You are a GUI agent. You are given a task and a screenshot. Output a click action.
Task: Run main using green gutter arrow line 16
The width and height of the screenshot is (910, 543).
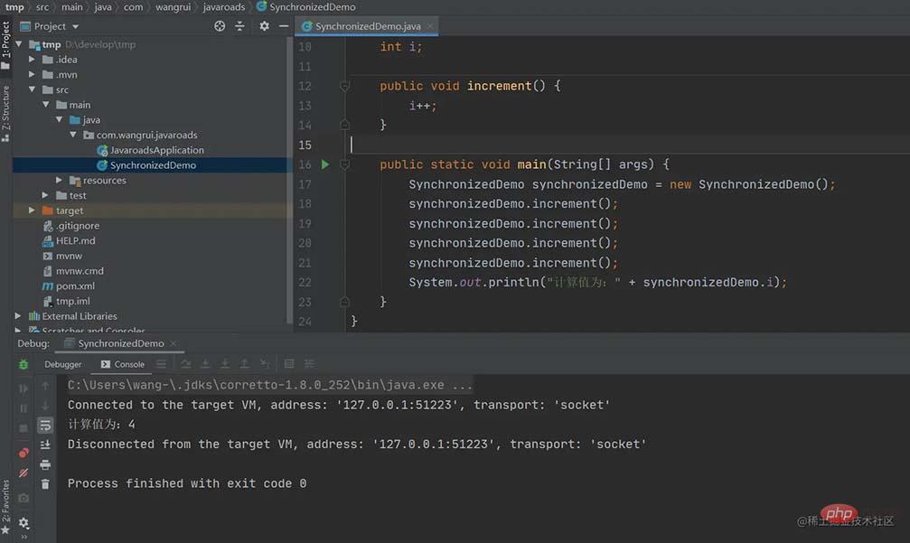[325, 164]
